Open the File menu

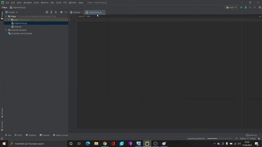[x=7, y=3]
